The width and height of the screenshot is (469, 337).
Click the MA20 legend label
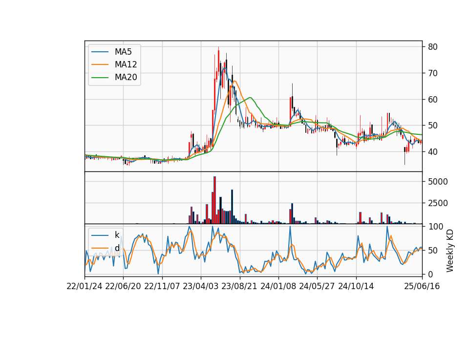(x=126, y=77)
